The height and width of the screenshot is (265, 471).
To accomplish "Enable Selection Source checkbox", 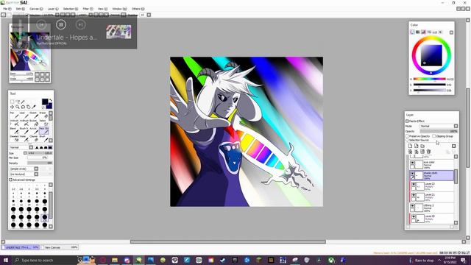I will (407, 141).
